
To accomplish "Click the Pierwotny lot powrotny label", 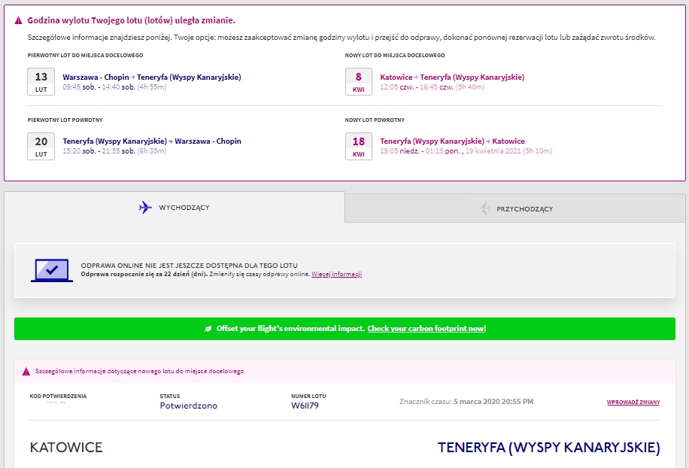I will click(65, 120).
